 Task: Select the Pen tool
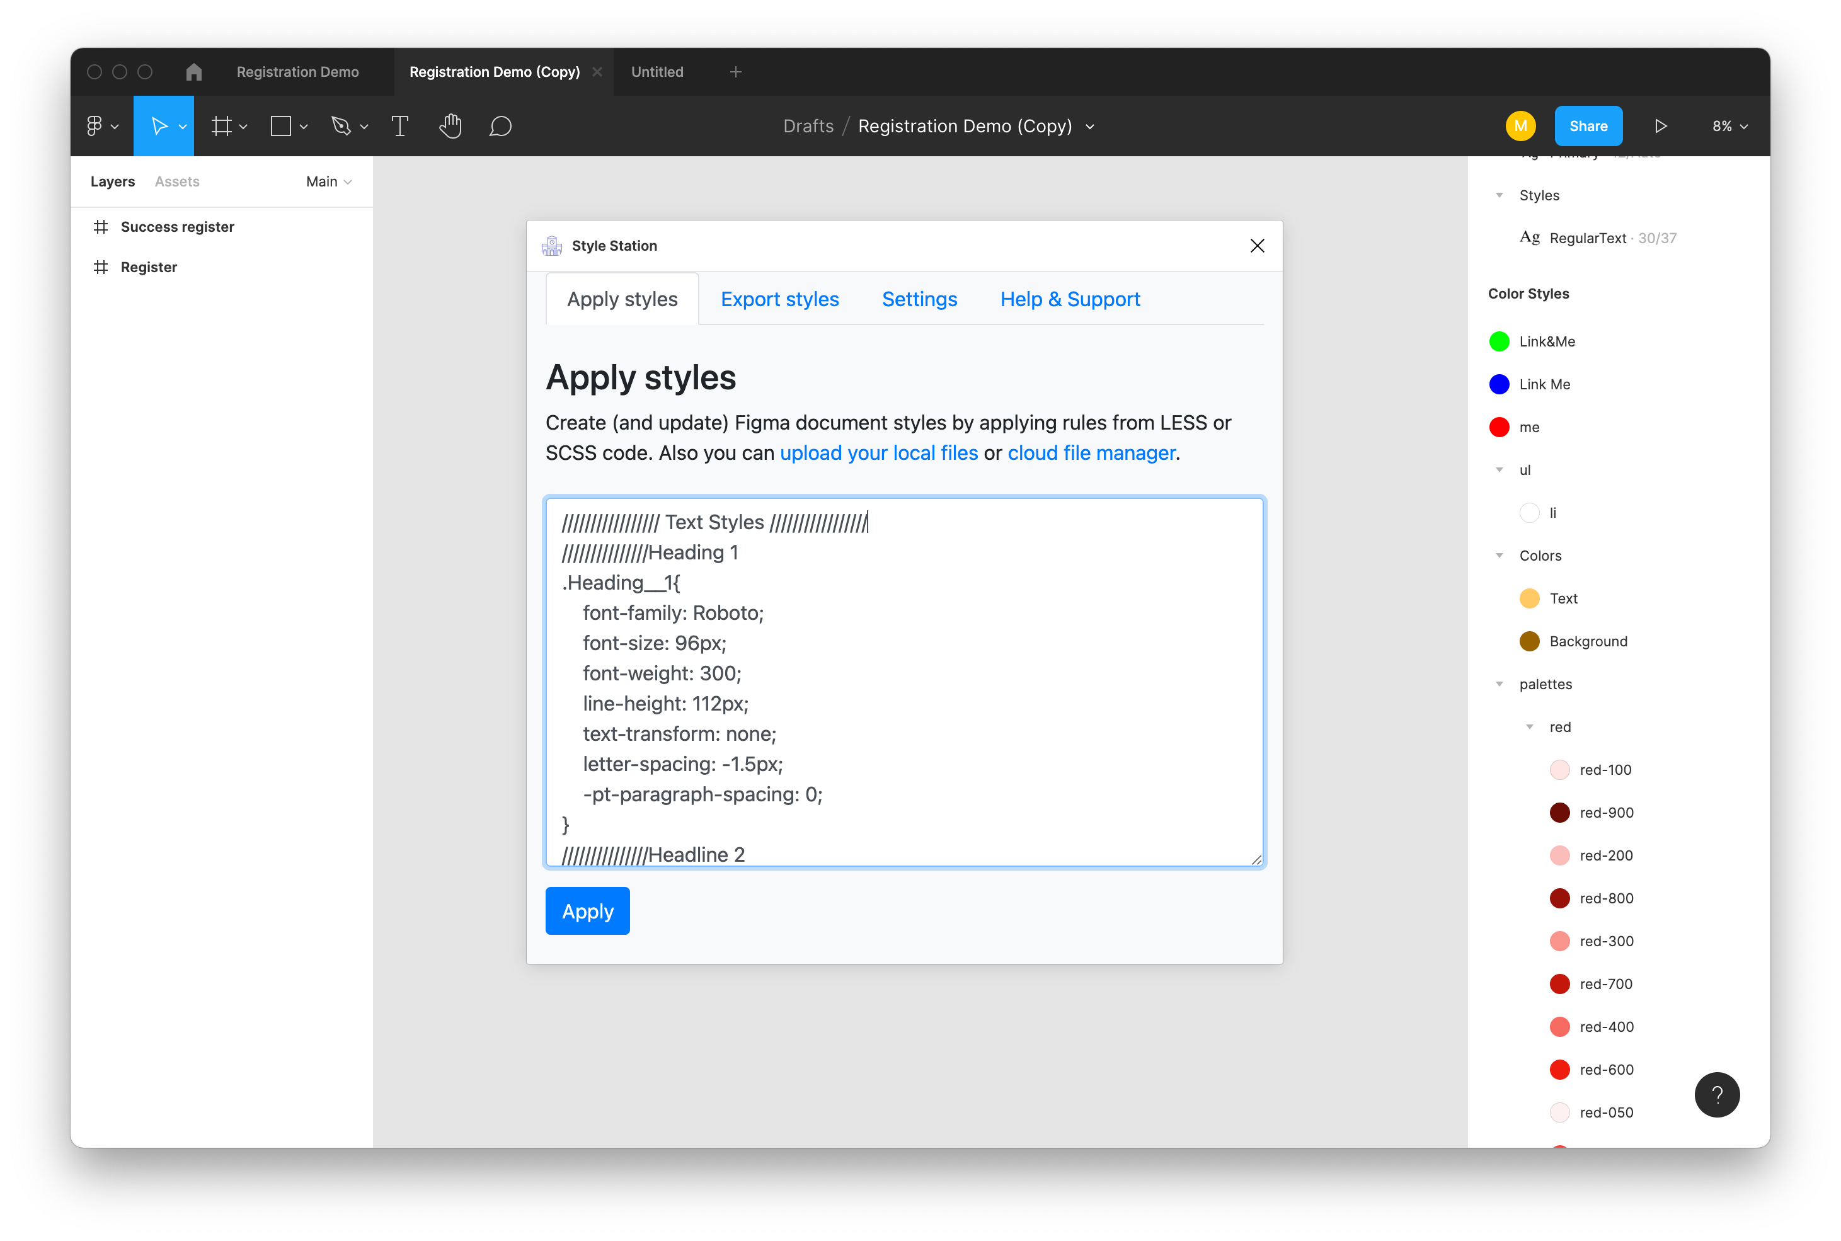pos(341,126)
